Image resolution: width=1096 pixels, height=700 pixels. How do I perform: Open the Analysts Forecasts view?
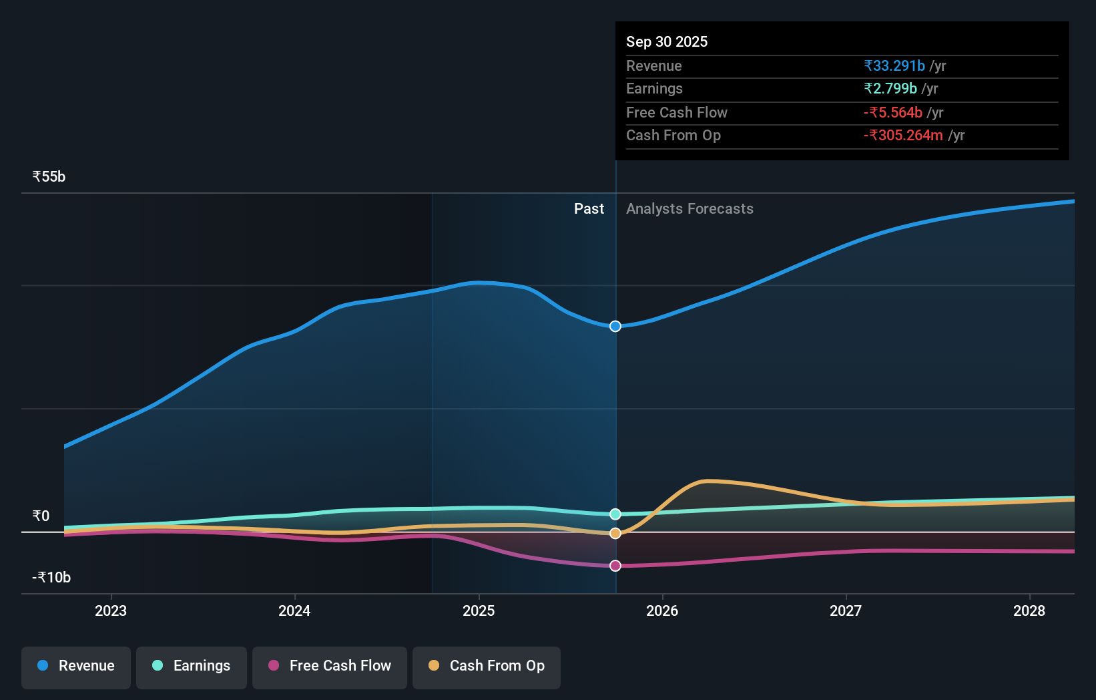pos(690,208)
